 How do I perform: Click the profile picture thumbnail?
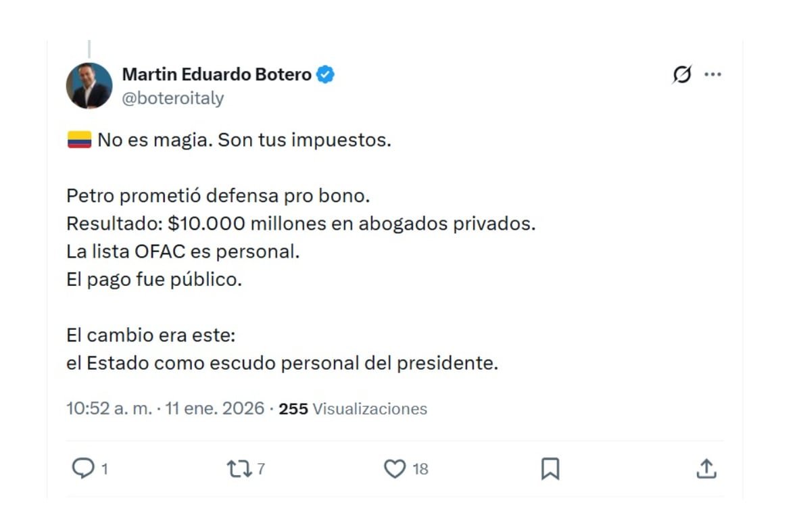click(x=89, y=84)
